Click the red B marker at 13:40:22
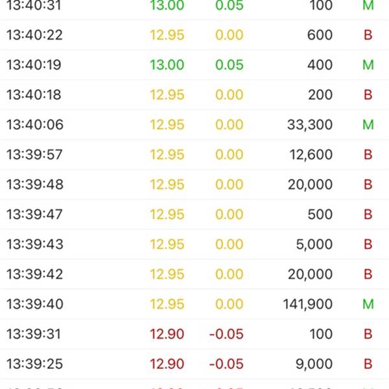Image resolution: width=389 pixels, height=389 pixels. click(368, 35)
